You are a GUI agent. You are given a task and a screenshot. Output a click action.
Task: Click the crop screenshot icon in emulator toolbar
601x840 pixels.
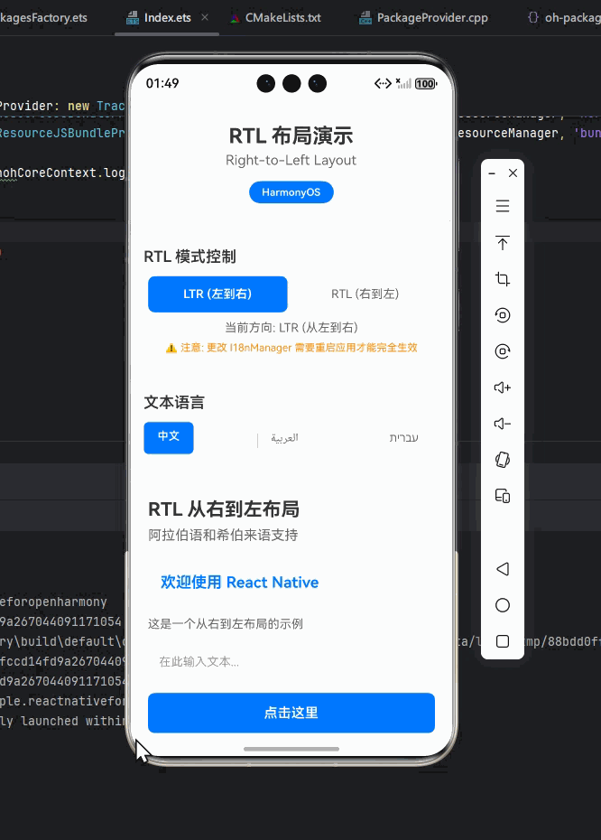click(502, 279)
